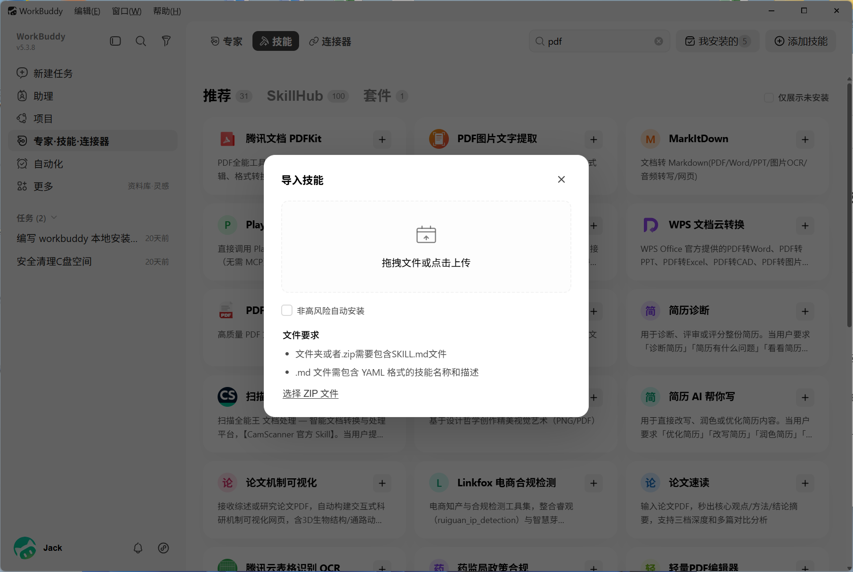The width and height of the screenshot is (853, 572).
Task: Open the 选择 ZIP 文件 link
Action: (310, 394)
